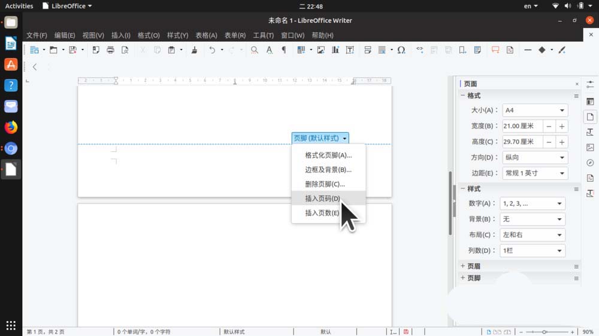Choose 删除页脚(C)... in the footer menu
The image size is (599, 336).
pyautogui.click(x=325, y=184)
